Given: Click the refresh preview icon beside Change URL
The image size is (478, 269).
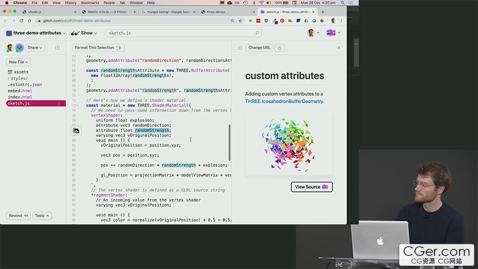Looking at the screenshot, I should [x=280, y=48].
